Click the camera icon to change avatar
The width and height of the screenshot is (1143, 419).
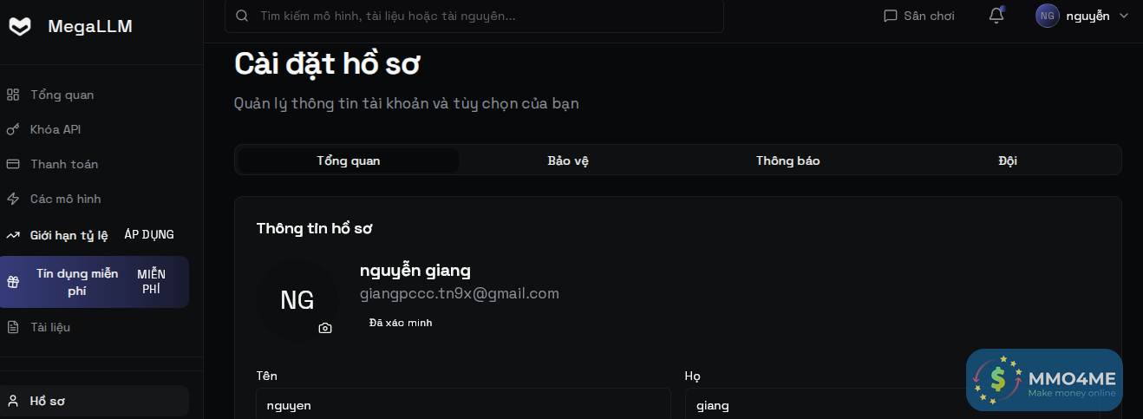pos(325,328)
